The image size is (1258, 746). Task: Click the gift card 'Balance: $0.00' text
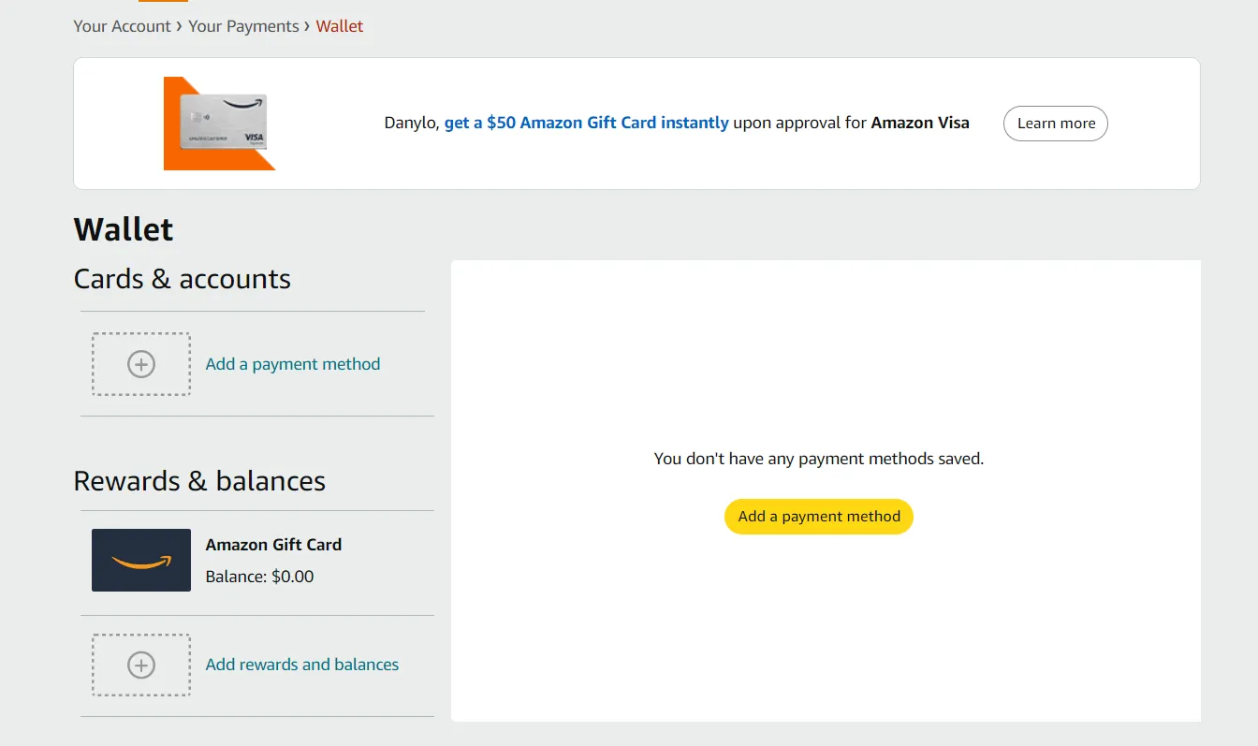click(x=259, y=577)
